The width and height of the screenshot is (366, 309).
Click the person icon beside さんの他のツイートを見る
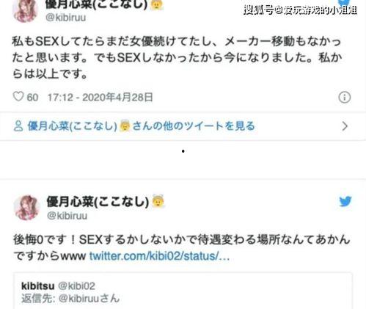[x=18, y=126]
